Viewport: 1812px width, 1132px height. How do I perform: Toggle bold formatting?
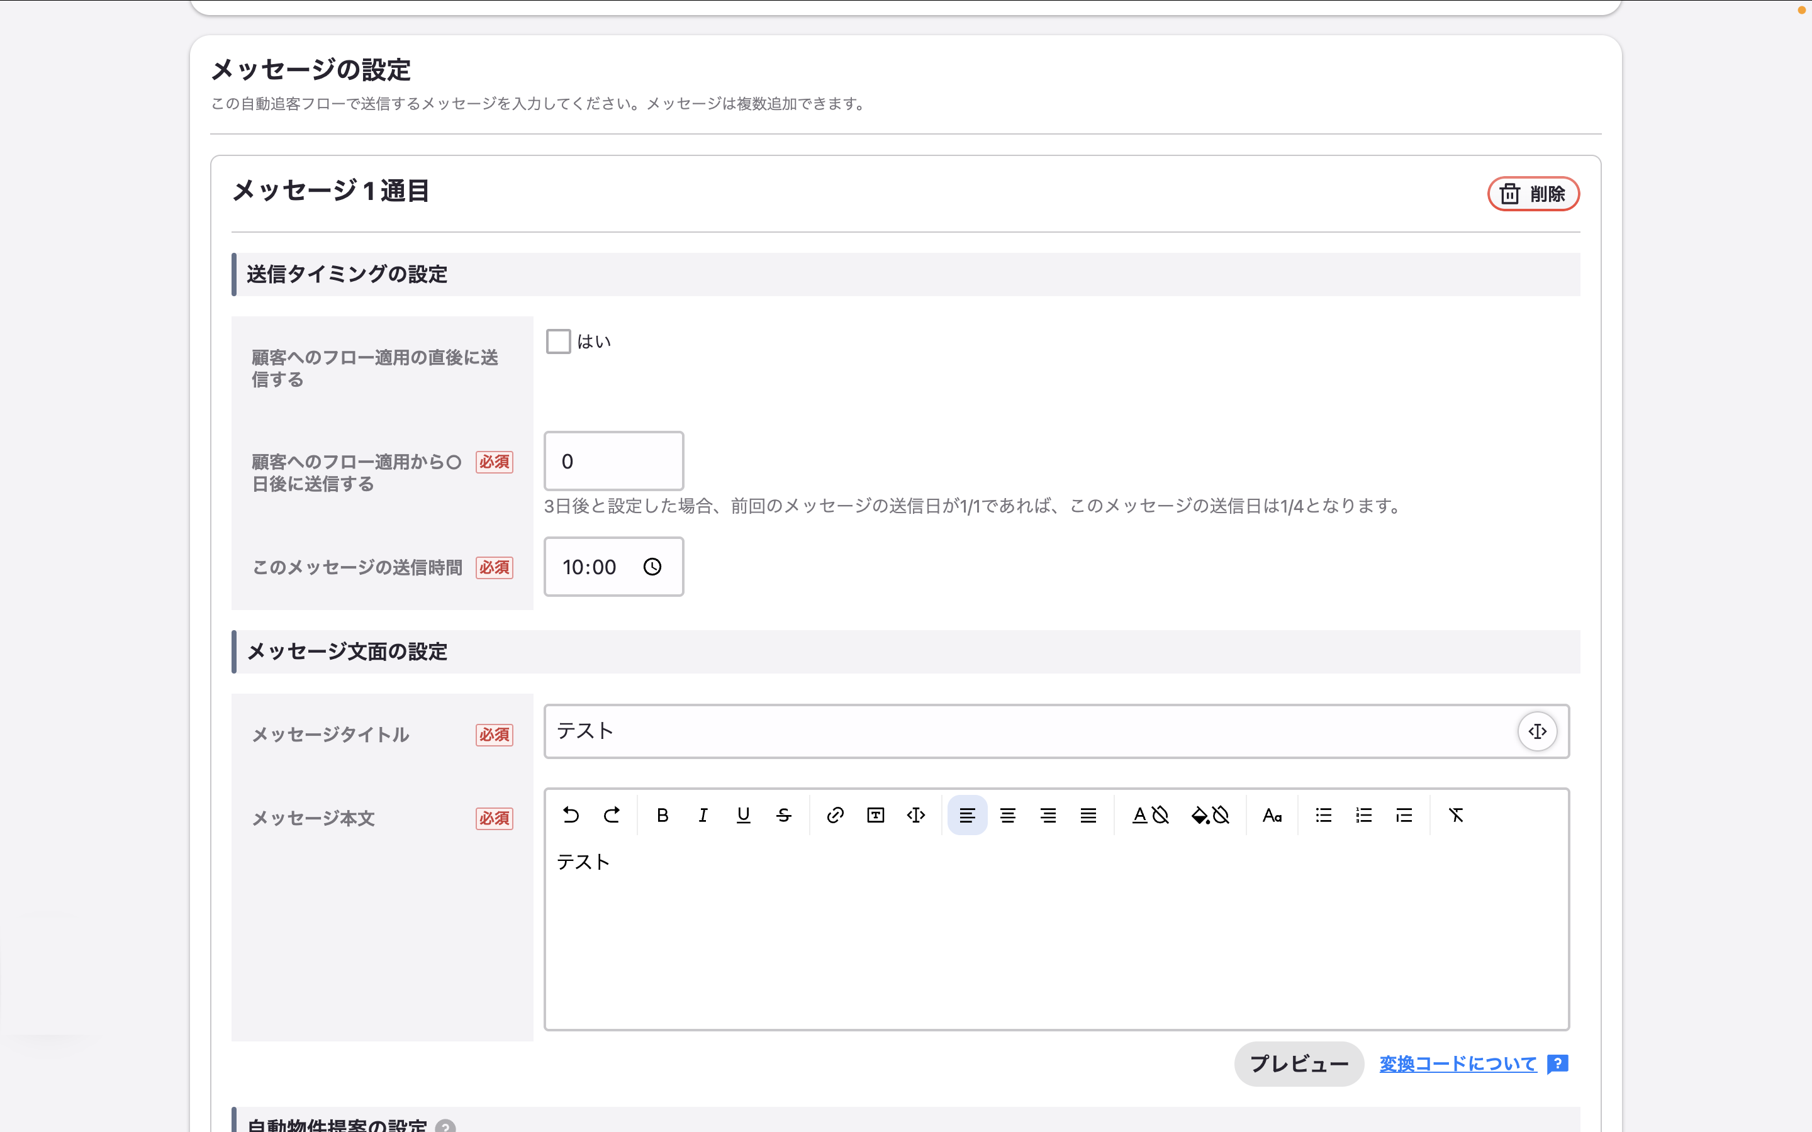pos(663,815)
